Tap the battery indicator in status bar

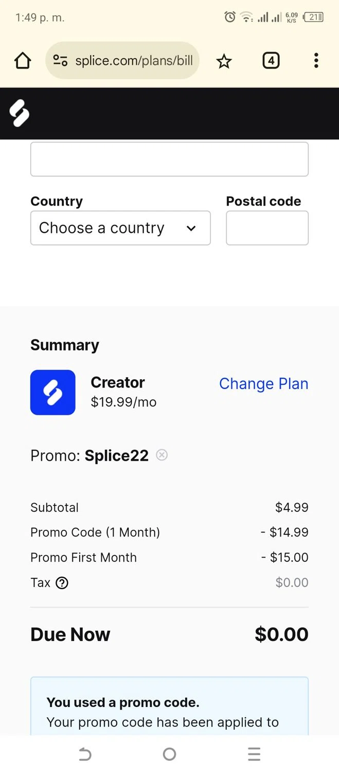coord(313,17)
